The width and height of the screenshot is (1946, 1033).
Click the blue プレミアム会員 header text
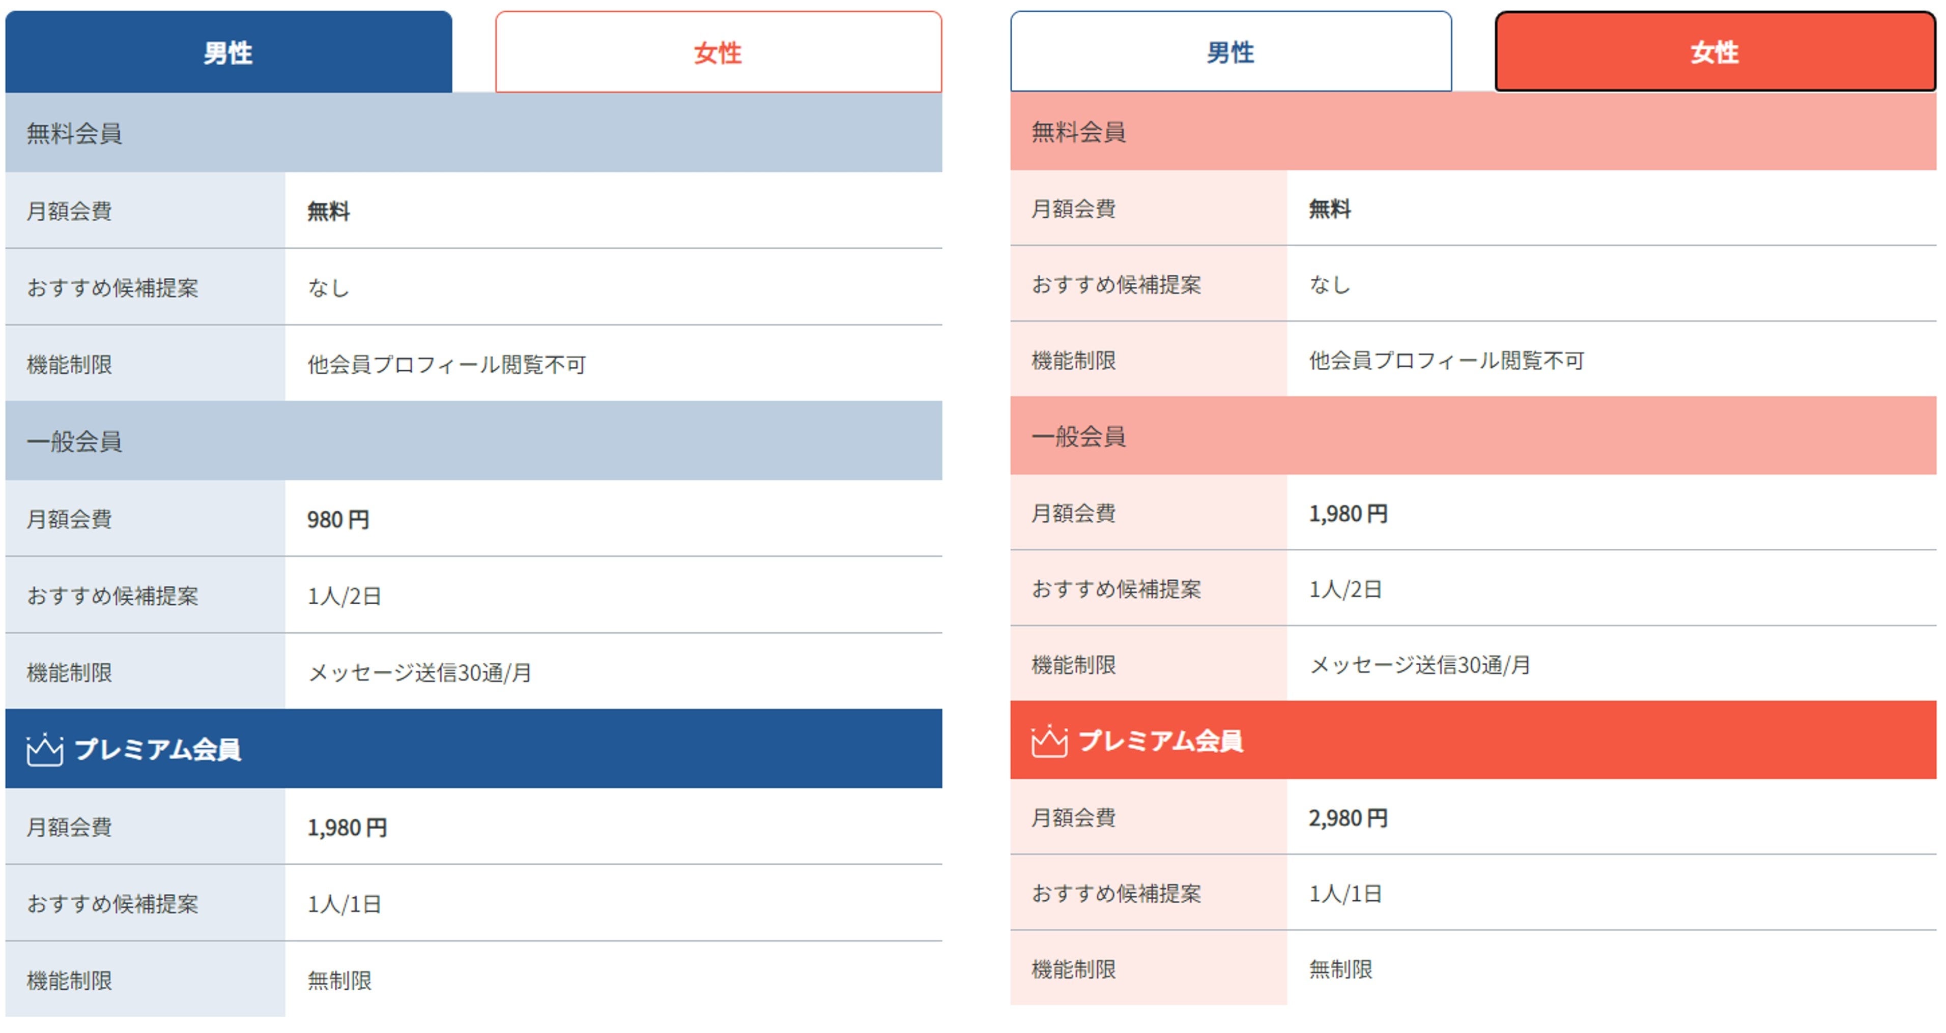pyautogui.click(x=157, y=750)
